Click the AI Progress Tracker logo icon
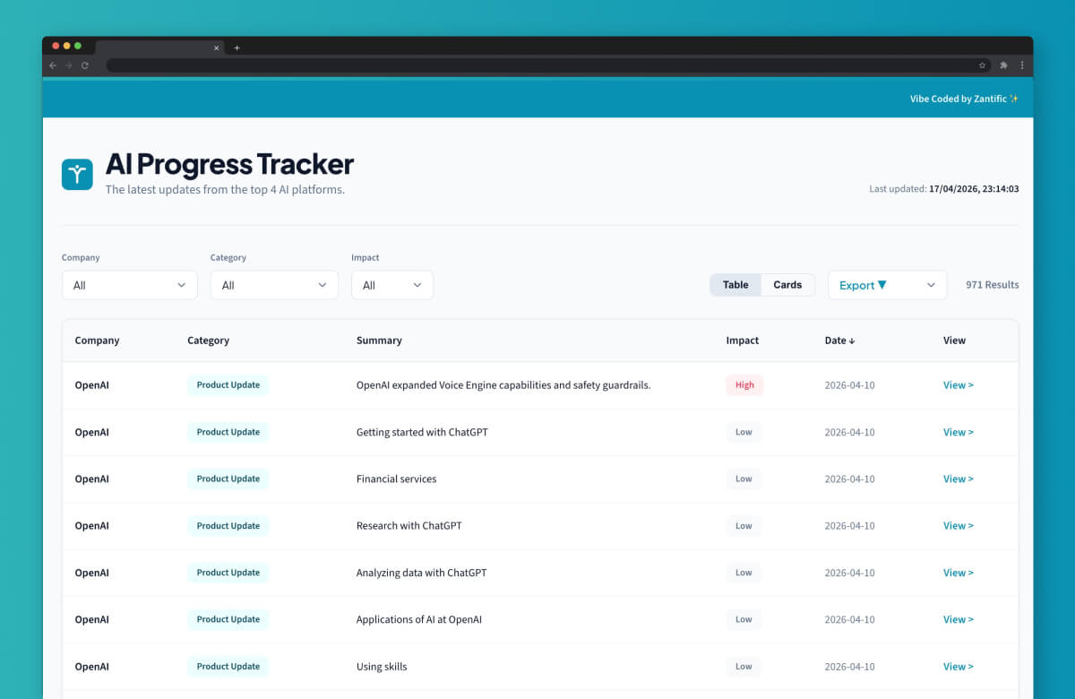1075x699 pixels. [x=77, y=174]
